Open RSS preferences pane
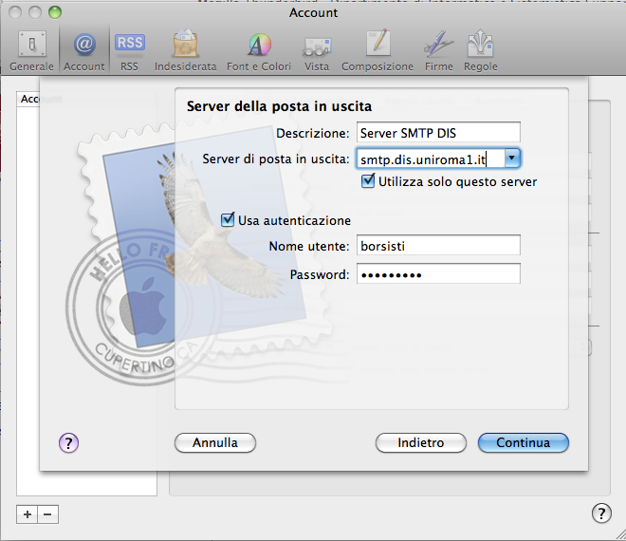Screen dimensions: 626x541 (129, 50)
